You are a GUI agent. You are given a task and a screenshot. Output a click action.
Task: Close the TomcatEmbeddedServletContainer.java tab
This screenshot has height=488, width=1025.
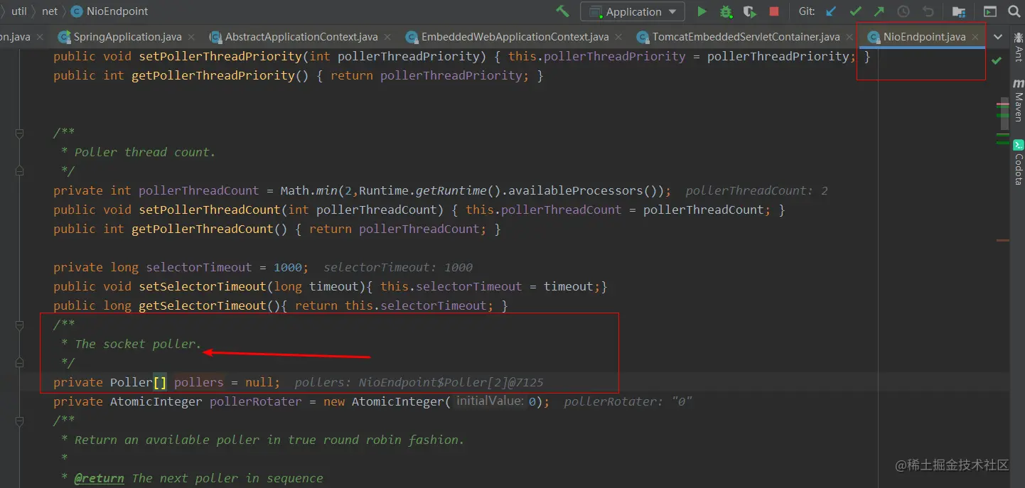click(850, 37)
